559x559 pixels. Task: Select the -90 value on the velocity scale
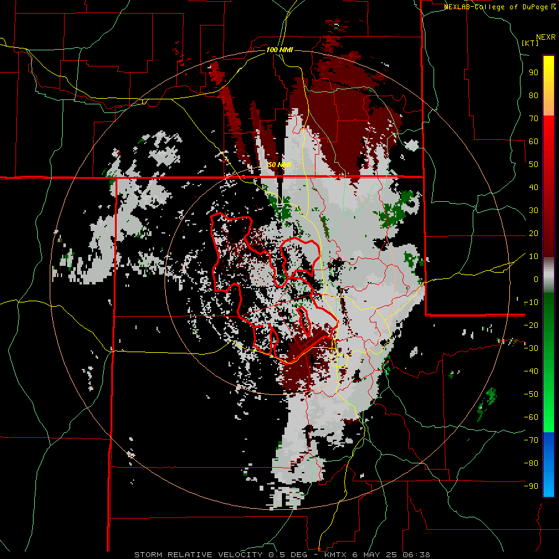531,486
